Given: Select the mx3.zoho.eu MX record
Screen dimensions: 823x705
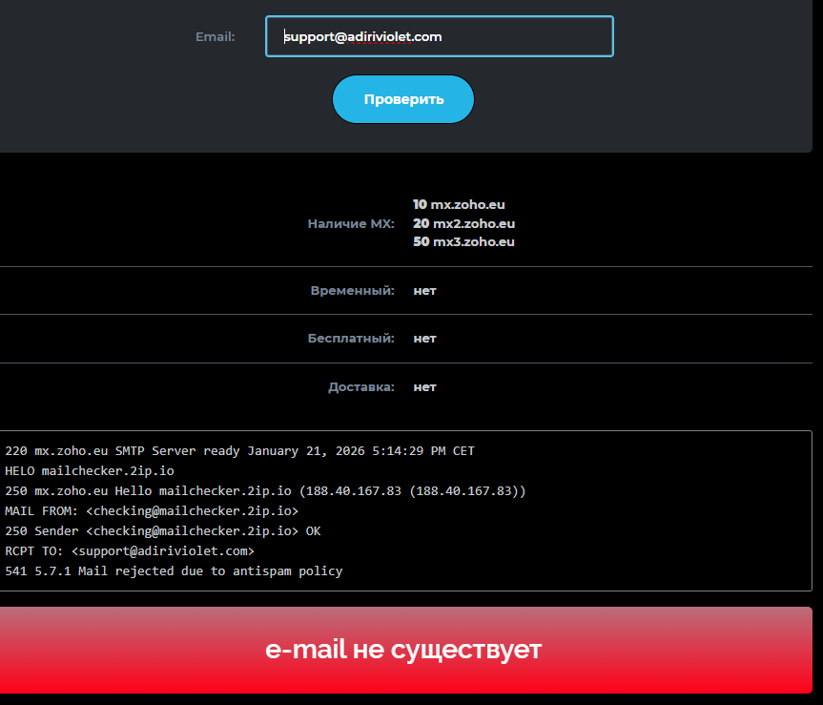Looking at the screenshot, I should coord(464,242).
